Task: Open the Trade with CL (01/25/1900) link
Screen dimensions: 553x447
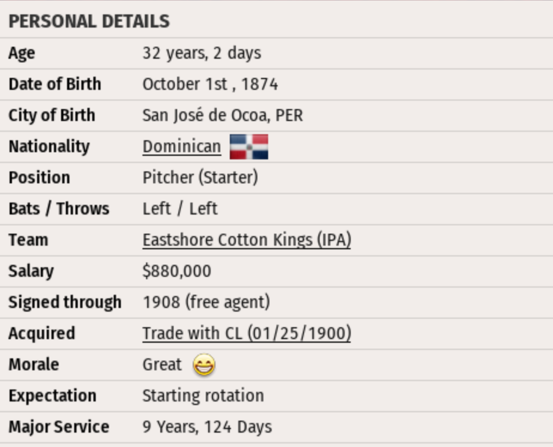Action: pos(247,334)
